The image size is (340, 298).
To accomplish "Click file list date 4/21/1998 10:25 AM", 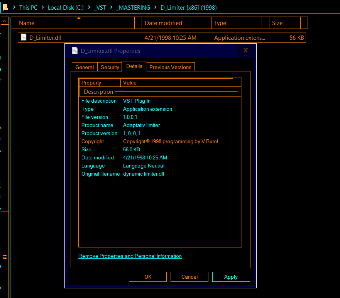I will 171,38.
